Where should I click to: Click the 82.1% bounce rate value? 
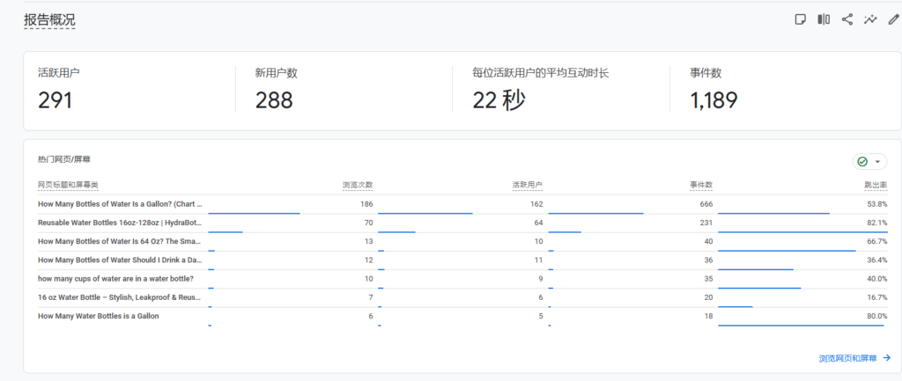pos(876,223)
